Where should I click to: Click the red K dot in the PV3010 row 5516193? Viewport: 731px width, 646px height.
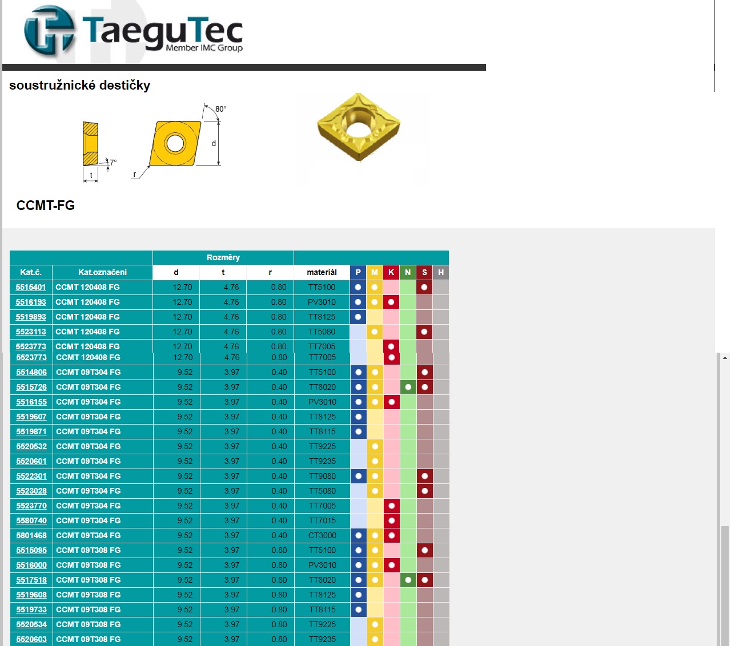tap(391, 302)
